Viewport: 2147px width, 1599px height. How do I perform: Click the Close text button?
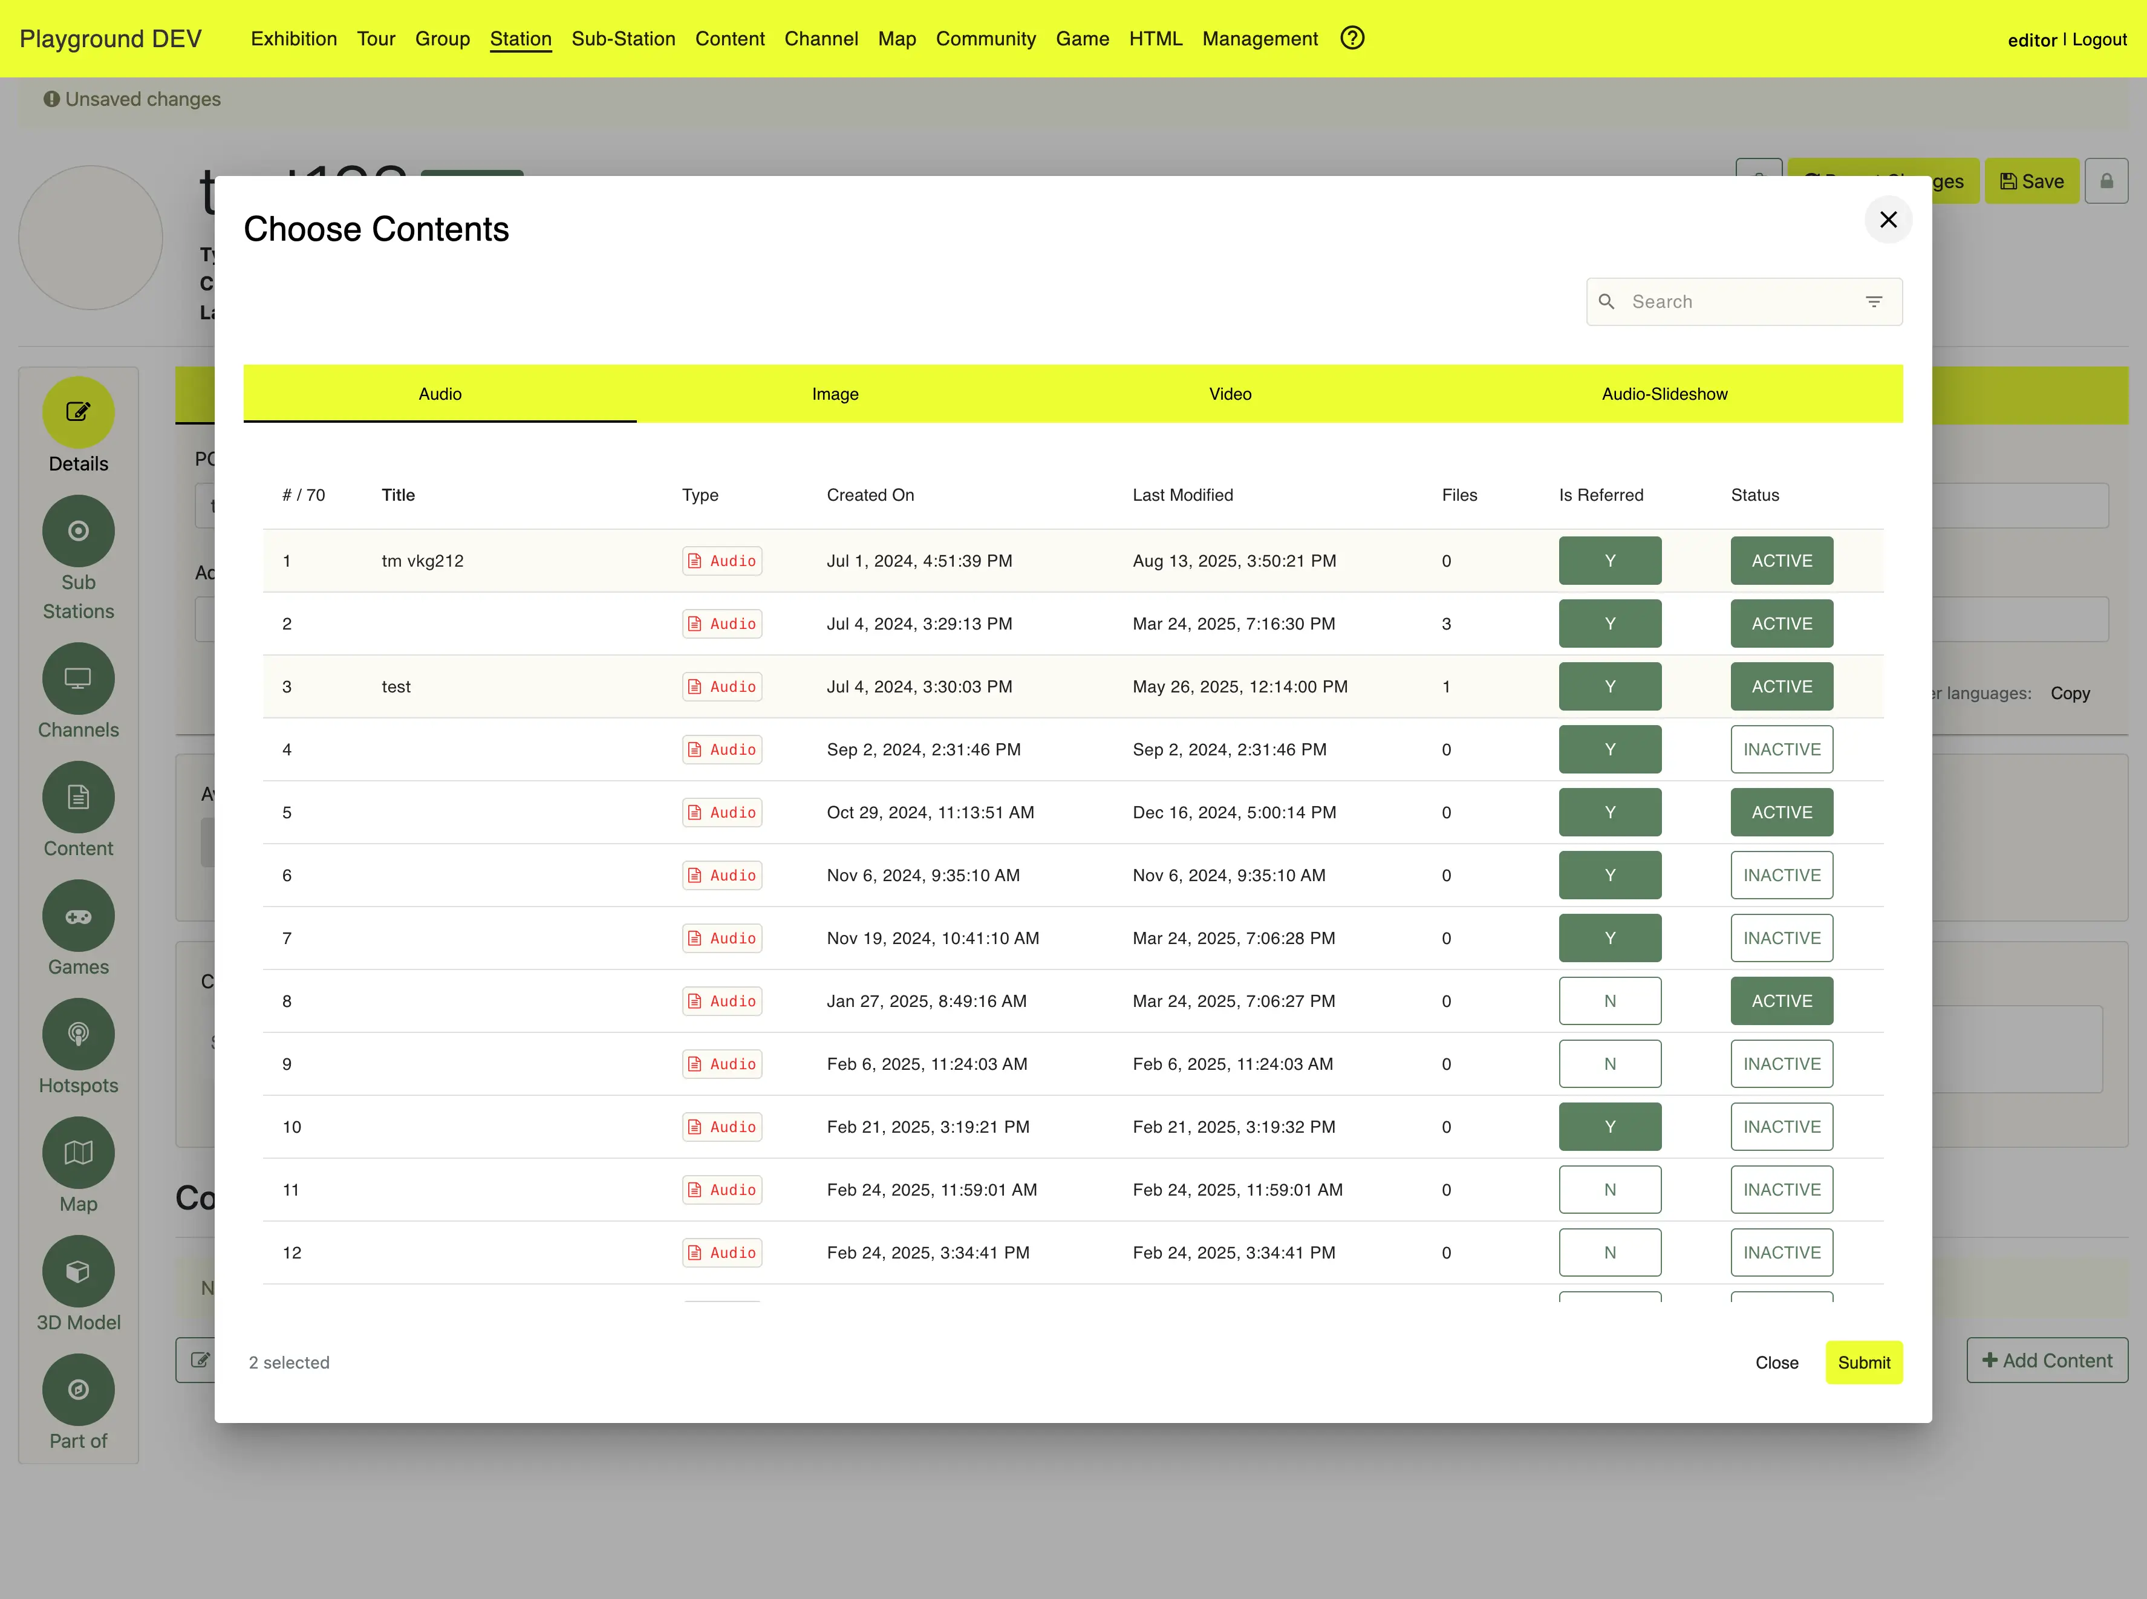[1776, 1362]
